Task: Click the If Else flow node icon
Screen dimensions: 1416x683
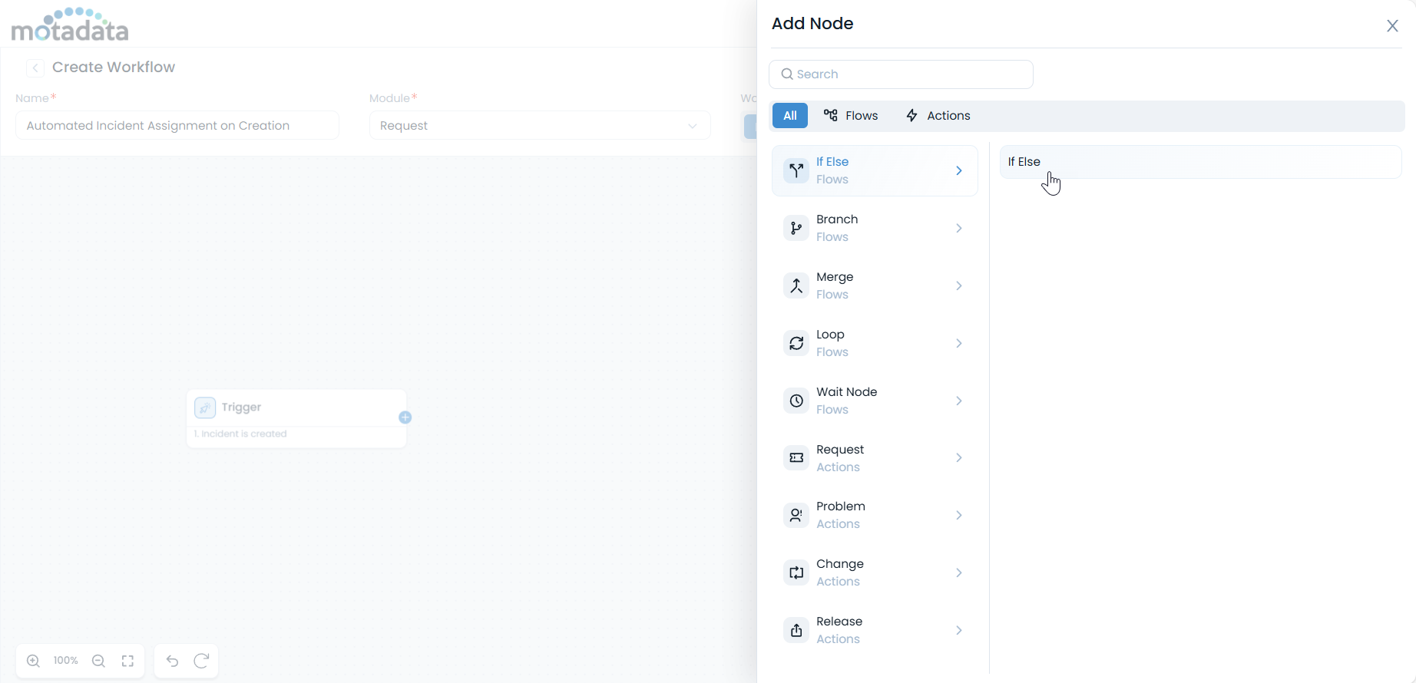Action: click(796, 170)
